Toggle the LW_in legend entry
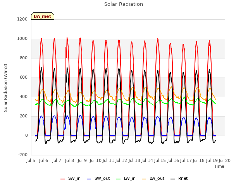The width and height of the screenshot is (248, 186). coord(126,178)
